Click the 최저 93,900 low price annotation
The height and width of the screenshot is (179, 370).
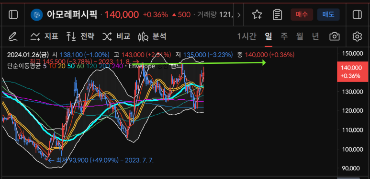(101, 161)
